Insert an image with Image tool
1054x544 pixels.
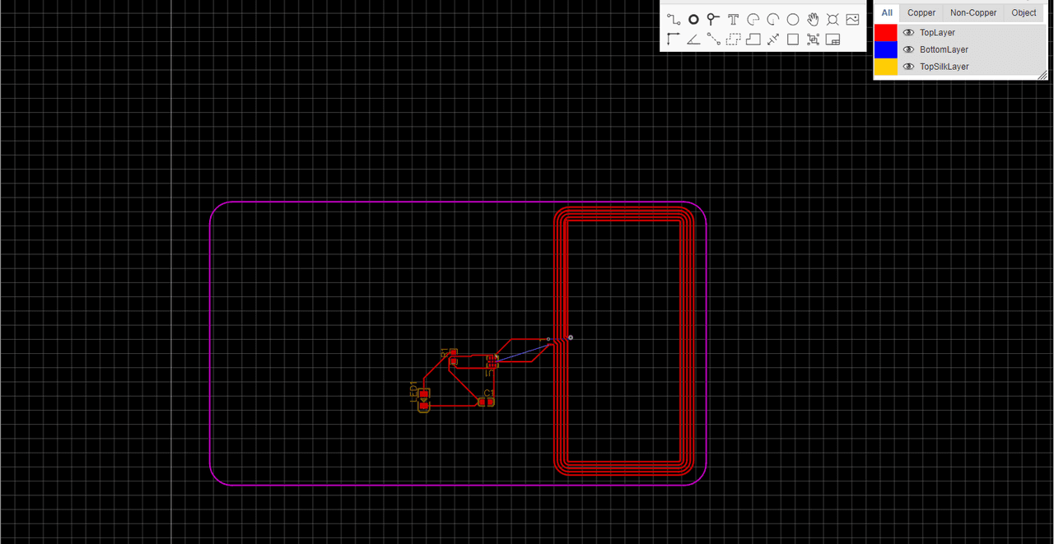coord(852,20)
